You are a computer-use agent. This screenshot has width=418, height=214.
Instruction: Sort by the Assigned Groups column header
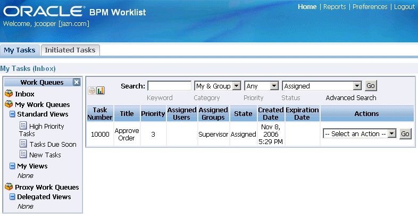click(213, 114)
